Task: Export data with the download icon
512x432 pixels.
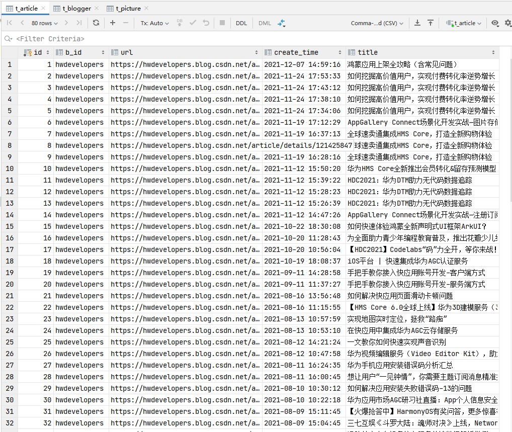Action: pos(417,23)
